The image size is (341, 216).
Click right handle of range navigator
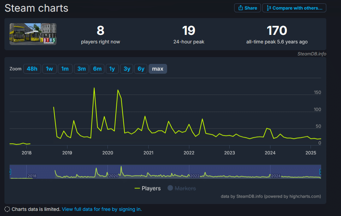321,172
